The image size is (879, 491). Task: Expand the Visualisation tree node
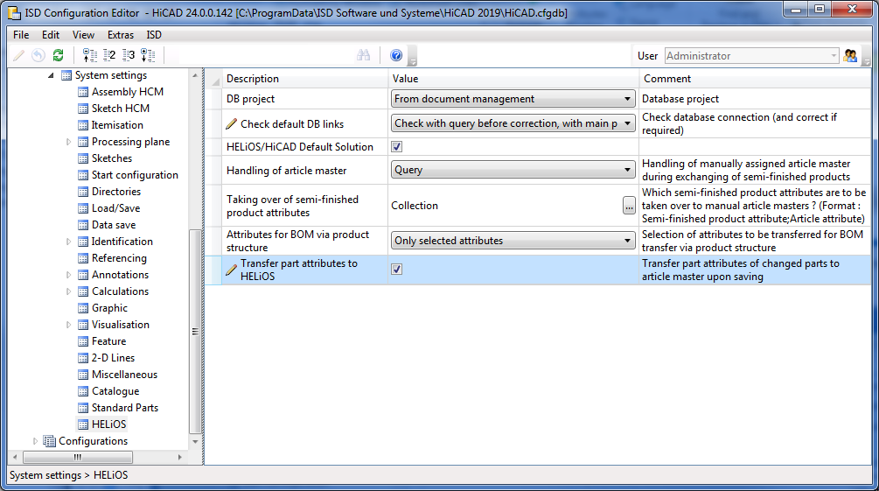[68, 325]
